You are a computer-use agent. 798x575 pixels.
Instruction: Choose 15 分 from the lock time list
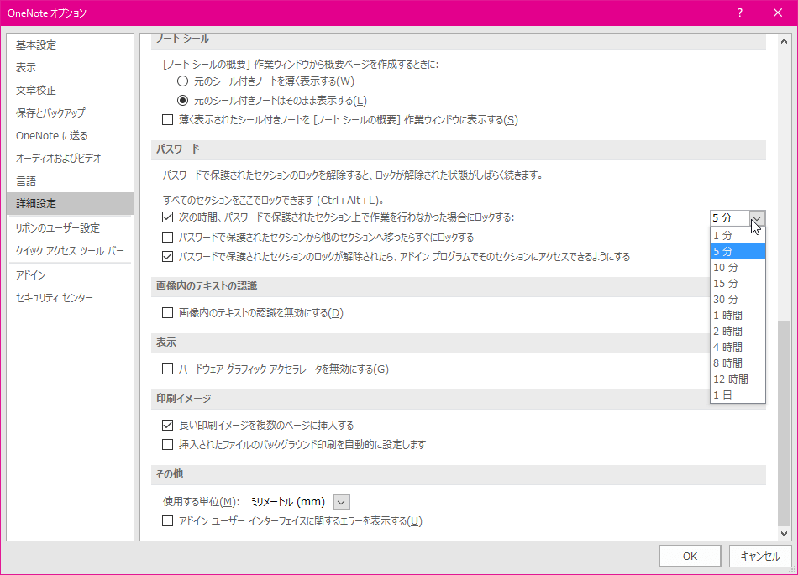pyautogui.click(x=738, y=283)
